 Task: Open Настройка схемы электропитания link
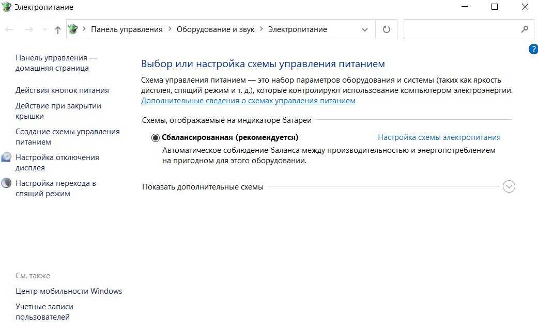point(439,137)
